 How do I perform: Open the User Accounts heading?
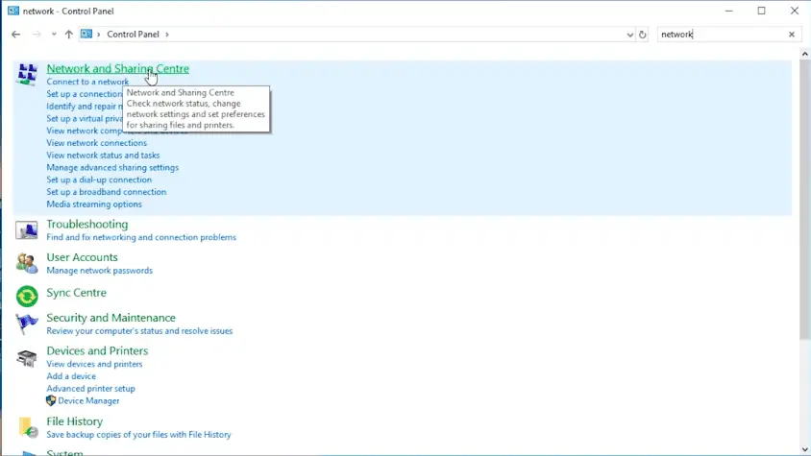82,257
